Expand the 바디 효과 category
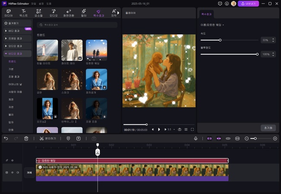This screenshot has width=281, height=194. click(x=17, y=31)
